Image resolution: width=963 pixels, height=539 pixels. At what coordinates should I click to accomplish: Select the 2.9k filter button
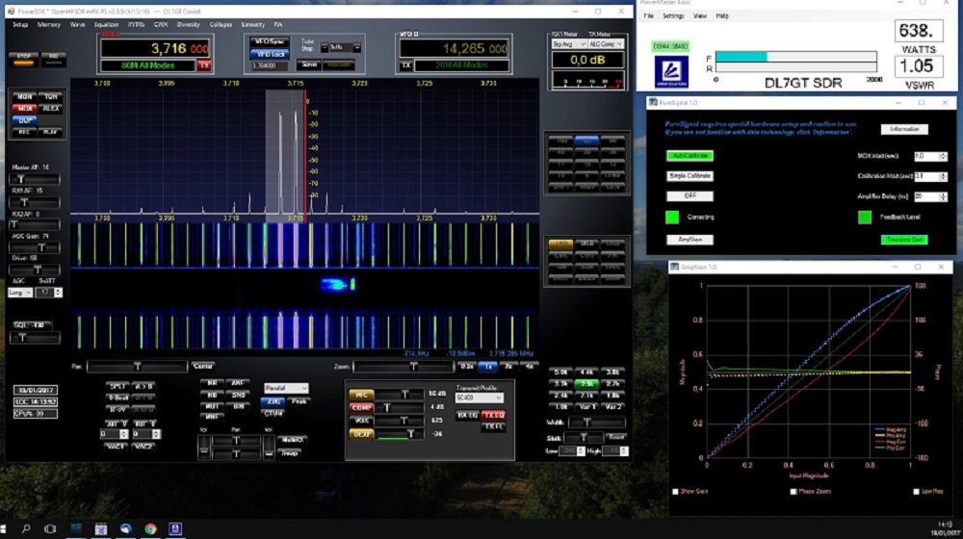click(x=586, y=384)
